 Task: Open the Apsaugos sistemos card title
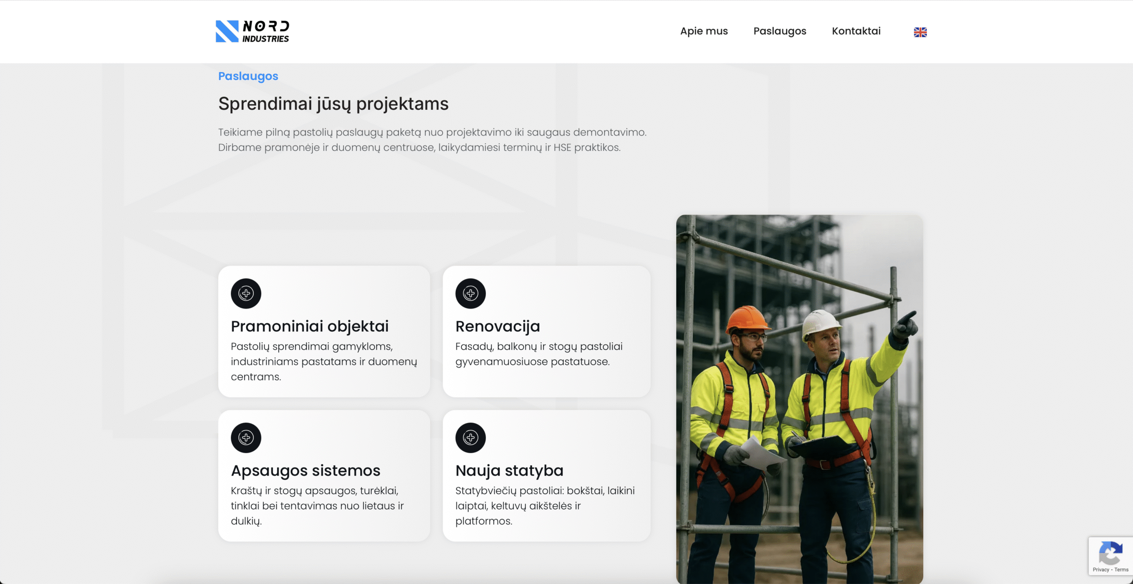tap(305, 471)
